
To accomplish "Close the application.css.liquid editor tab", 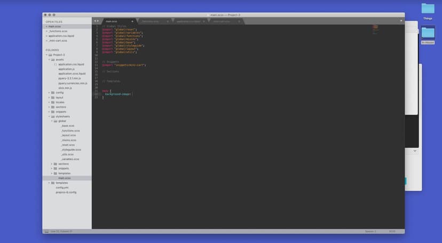I will click(203, 21).
